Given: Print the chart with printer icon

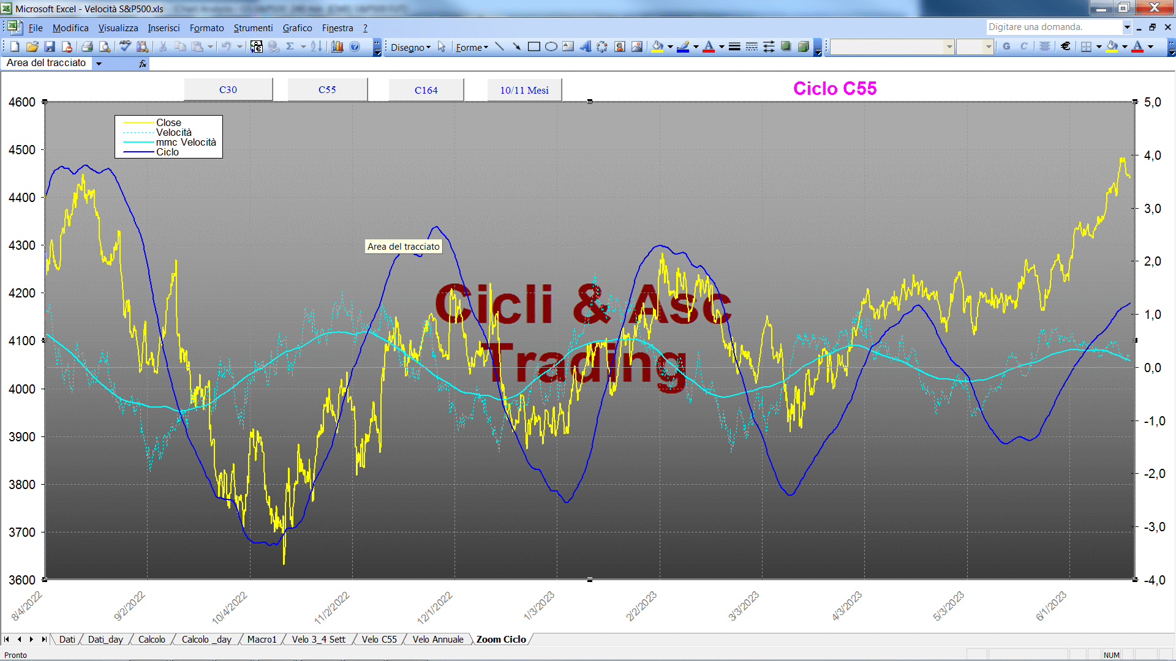Looking at the screenshot, I should 87,47.
